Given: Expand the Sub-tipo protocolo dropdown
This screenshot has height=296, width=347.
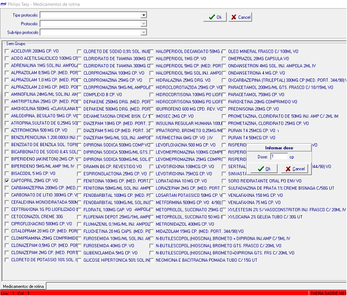Looking at the screenshot, I should point(144,32).
